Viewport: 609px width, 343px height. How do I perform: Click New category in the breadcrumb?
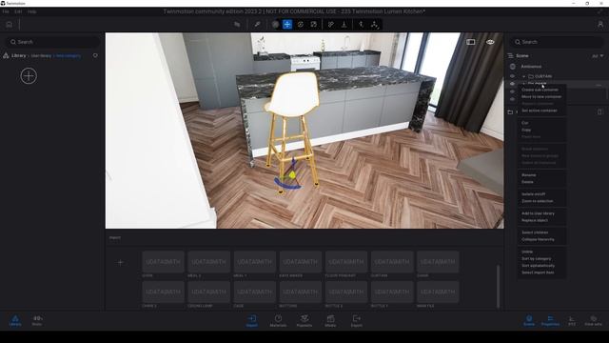pos(69,56)
